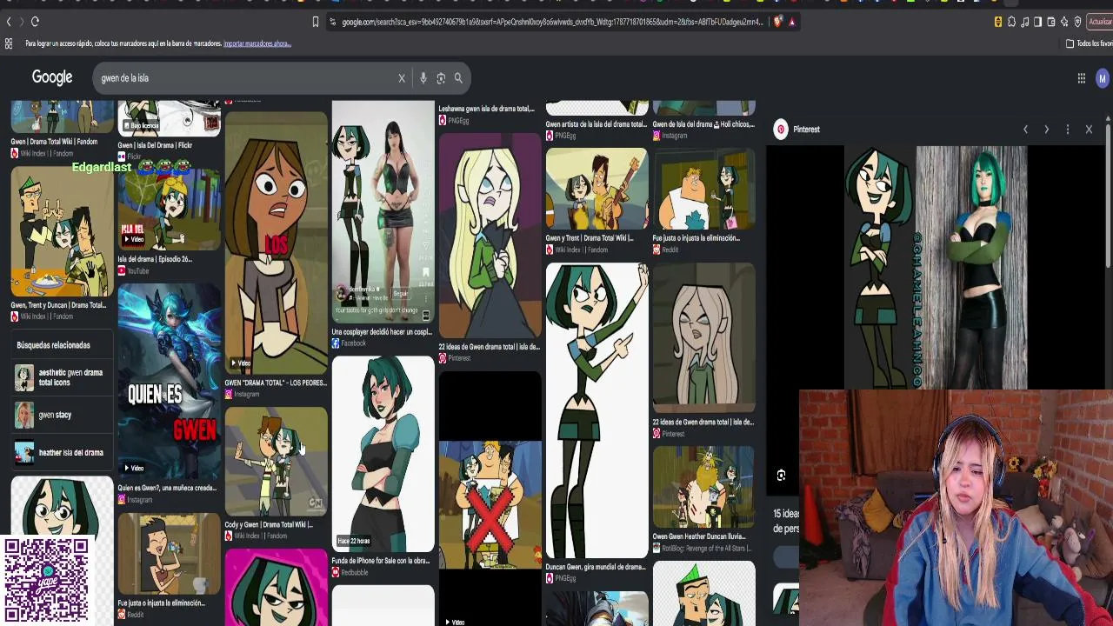1113x626 pixels.
Task: Open the Google apps grid
Action: [x=1082, y=78]
